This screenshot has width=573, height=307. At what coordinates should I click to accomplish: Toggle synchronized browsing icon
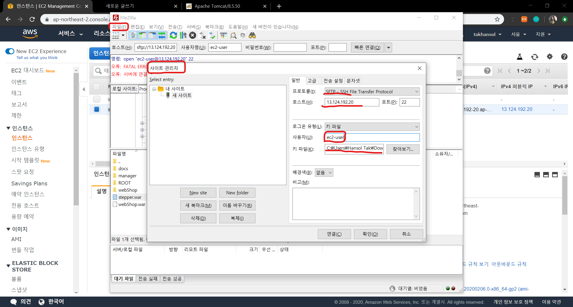(243, 35)
